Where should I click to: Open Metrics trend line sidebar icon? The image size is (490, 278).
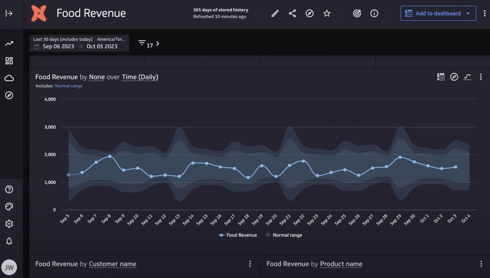tap(9, 43)
